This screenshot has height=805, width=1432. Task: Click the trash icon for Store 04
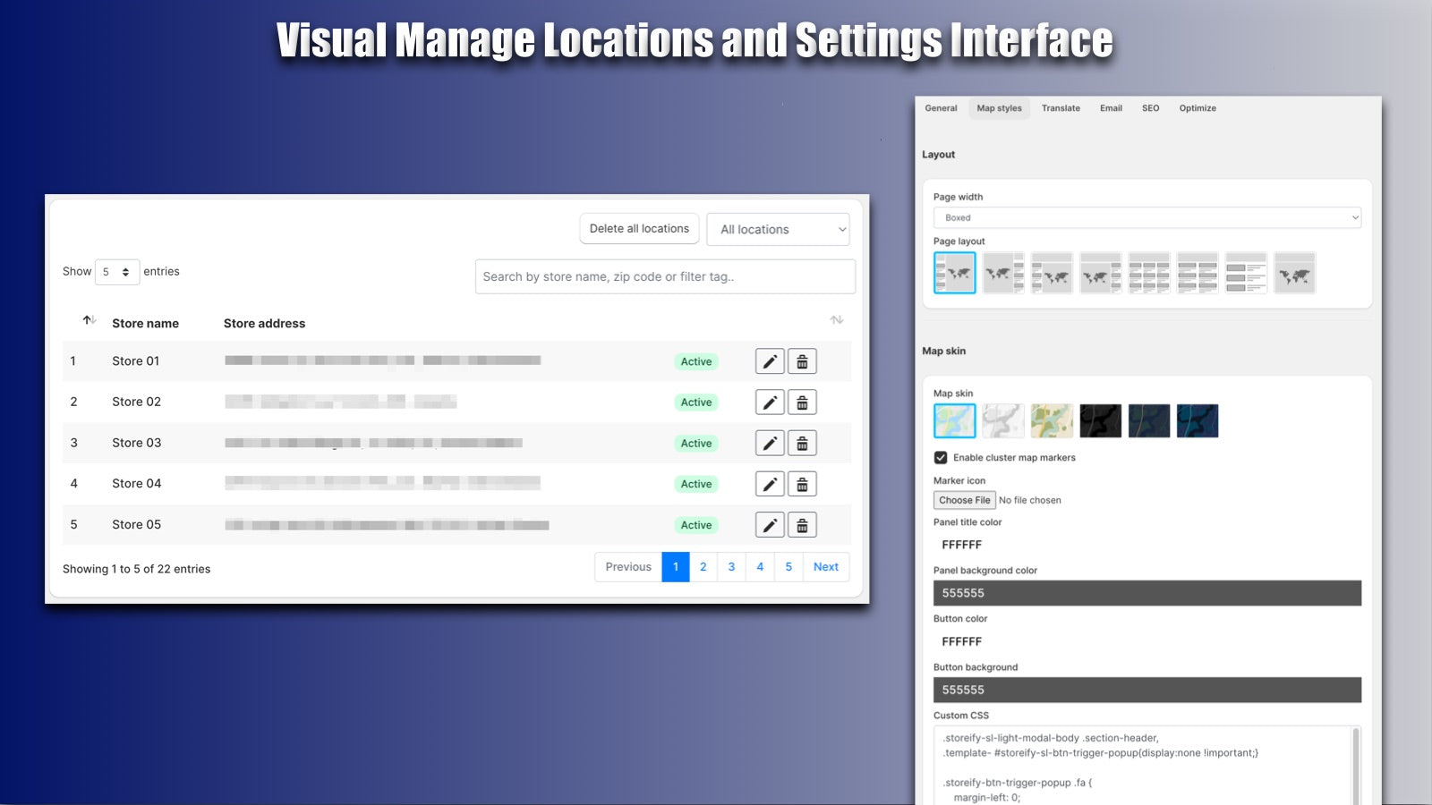(x=802, y=483)
